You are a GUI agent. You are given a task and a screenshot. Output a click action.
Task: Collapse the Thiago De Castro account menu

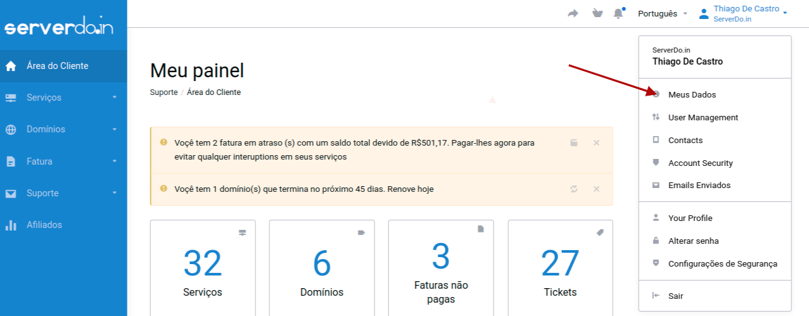tap(745, 13)
